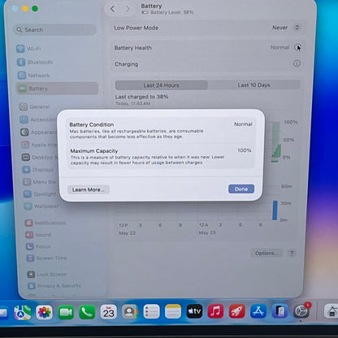The image size is (338, 338).
Task: Select Appearance in the sidebar
Action: point(38,132)
